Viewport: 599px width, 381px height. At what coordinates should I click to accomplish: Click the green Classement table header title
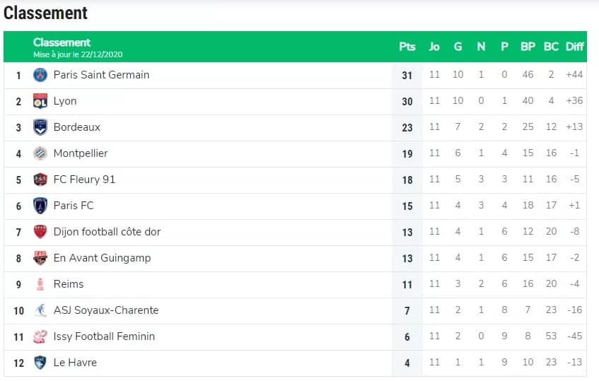pos(62,42)
